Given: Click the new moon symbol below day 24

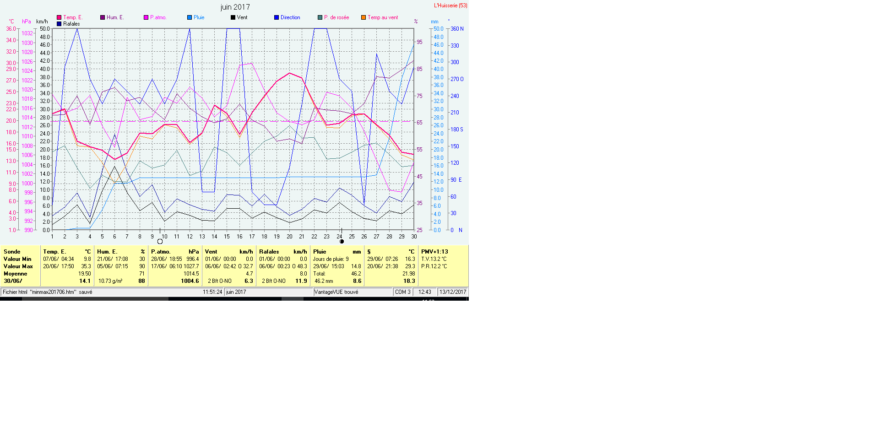Looking at the screenshot, I should 342,241.
